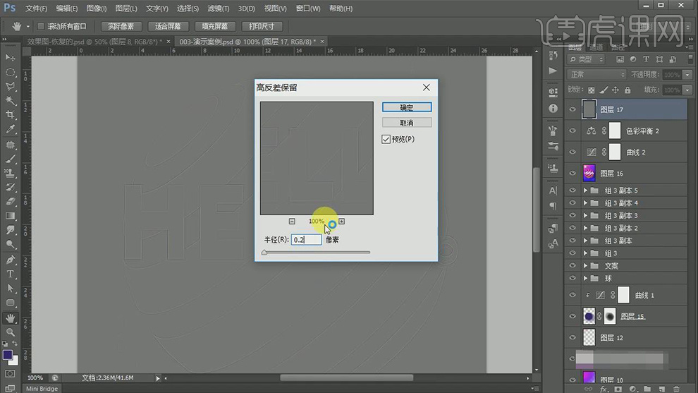This screenshot has width=698, height=393.
Task: Click the 取消 button in dialog
Action: (x=406, y=123)
